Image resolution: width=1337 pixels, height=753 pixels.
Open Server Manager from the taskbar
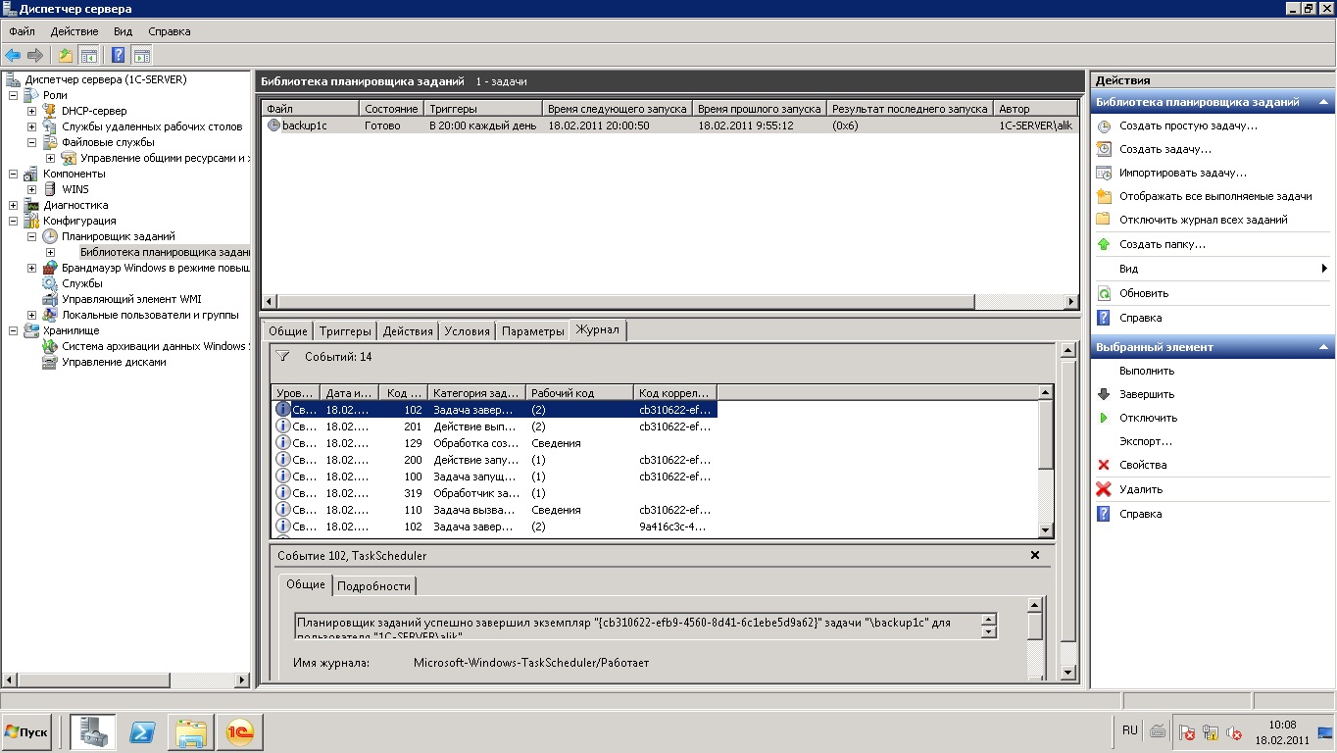[x=93, y=731]
